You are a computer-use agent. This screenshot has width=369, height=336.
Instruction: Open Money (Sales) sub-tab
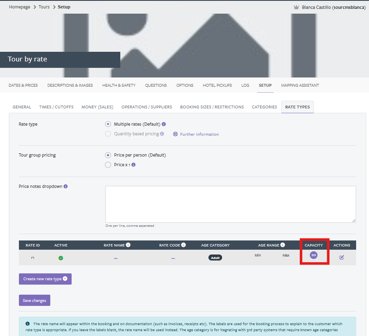pyautogui.click(x=97, y=107)
